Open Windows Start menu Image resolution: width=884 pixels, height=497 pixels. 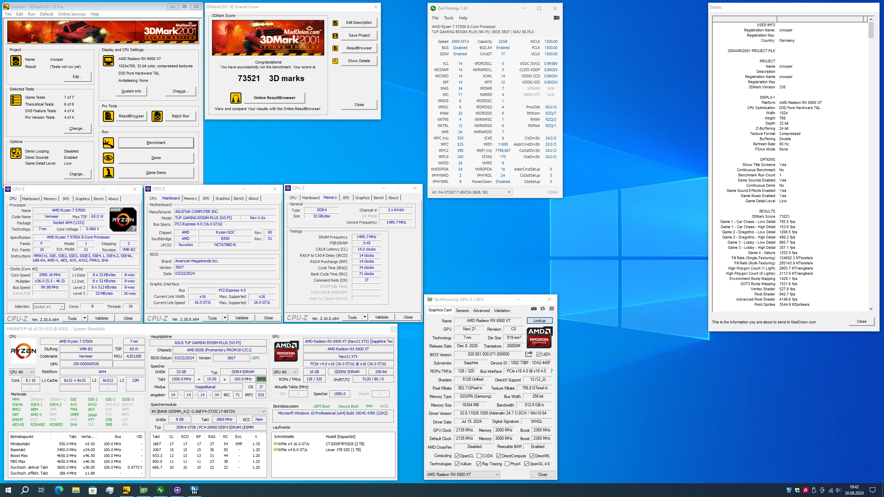[x=8, y=490]
